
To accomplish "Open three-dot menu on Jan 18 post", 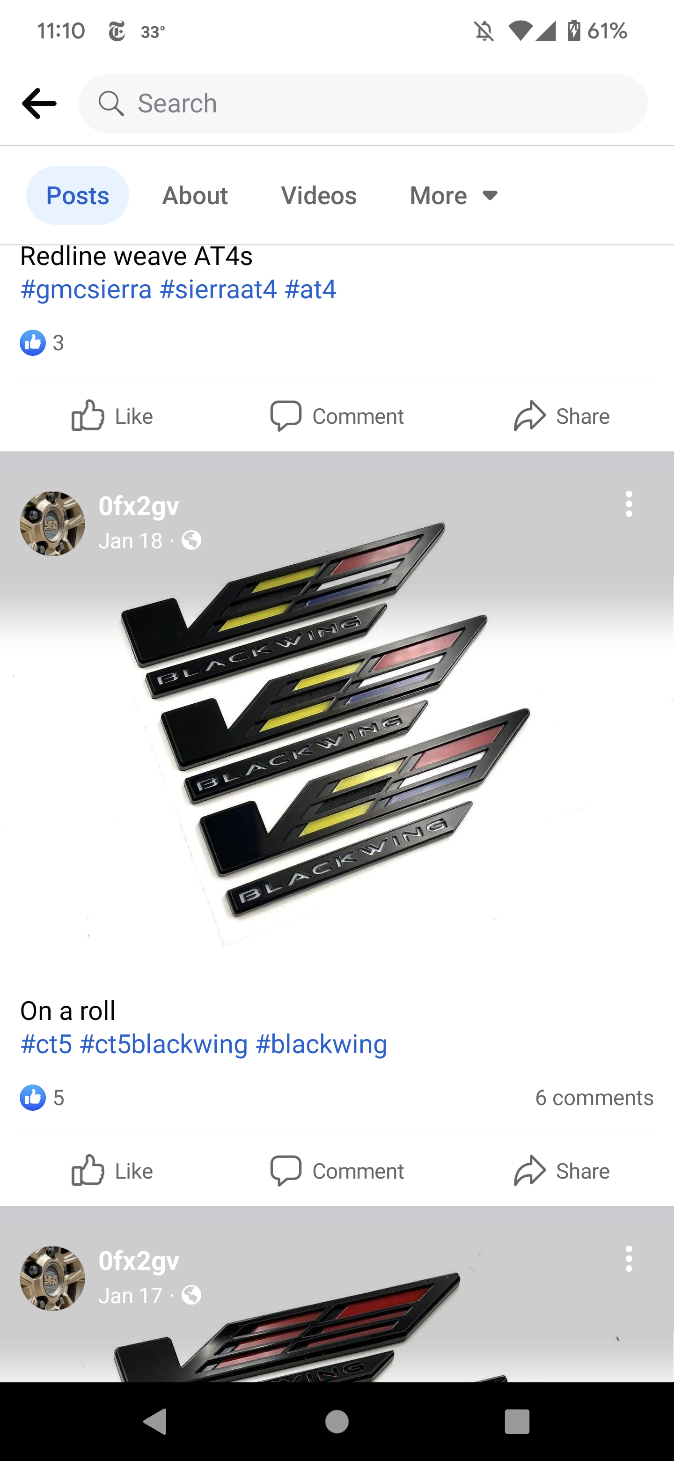I will 629,504.
